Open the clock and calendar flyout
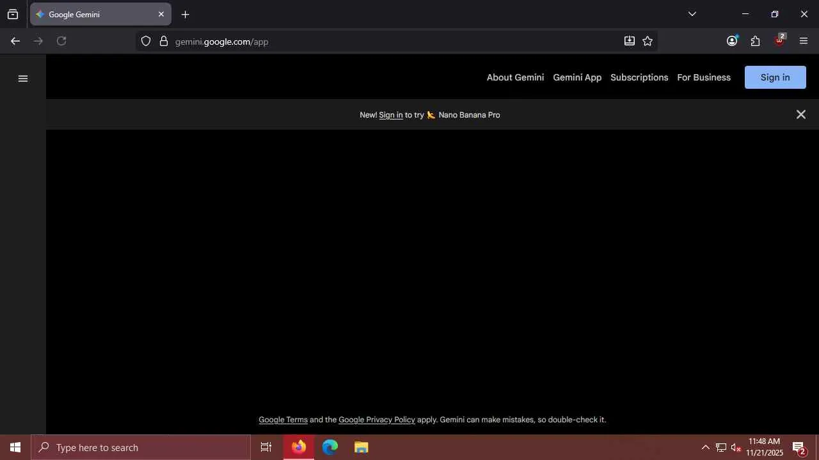Screen dimensions: 819x460 click(x=764, y=447)
